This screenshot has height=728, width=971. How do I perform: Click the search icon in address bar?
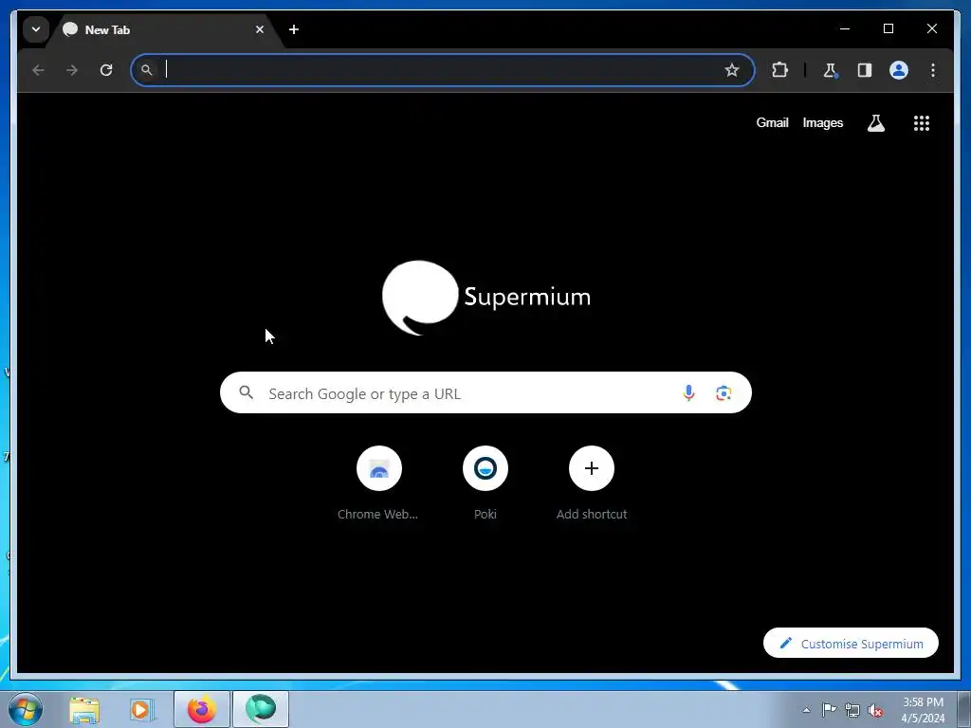click(x=147, y=70)
